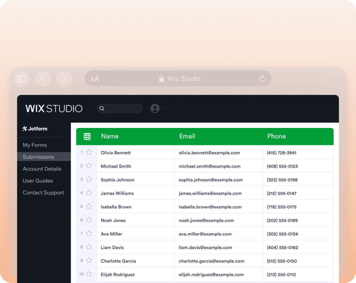Viewport: 356px width, 283px height.
Task: Click phone (212) 555-0147
Action: [x=282, y=193]
